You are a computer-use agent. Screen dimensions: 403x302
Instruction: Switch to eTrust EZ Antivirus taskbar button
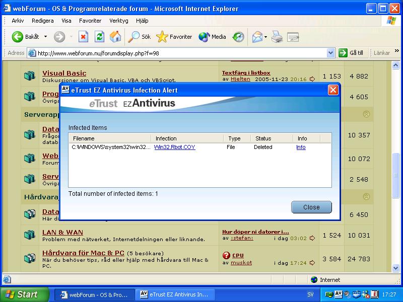(x=175, y=294)
